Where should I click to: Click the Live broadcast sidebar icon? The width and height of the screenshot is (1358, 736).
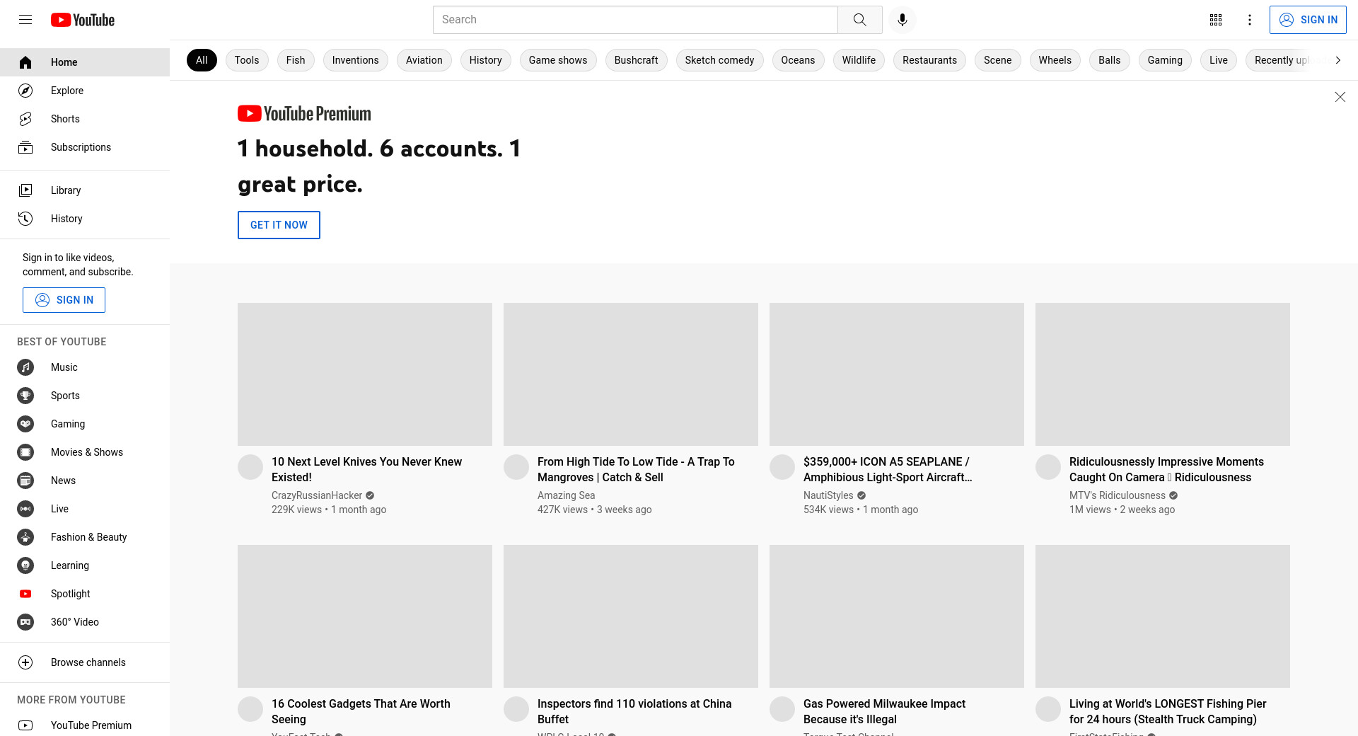(x=25, y=509)
